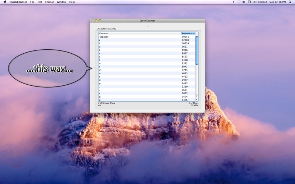Click the scrollbar down arrow
The image size is (295, 184).
click(197, 100)
